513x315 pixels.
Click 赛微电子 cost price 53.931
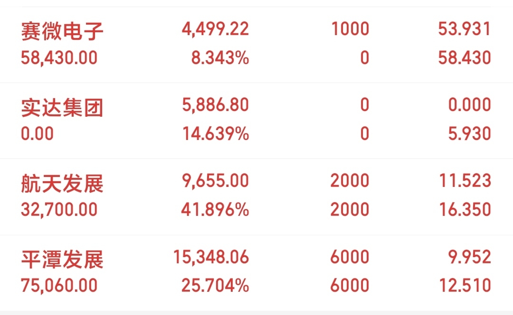coord(465,29)
